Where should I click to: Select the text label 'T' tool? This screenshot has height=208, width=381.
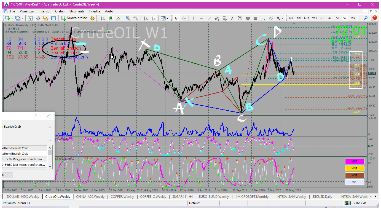(240, 18)
